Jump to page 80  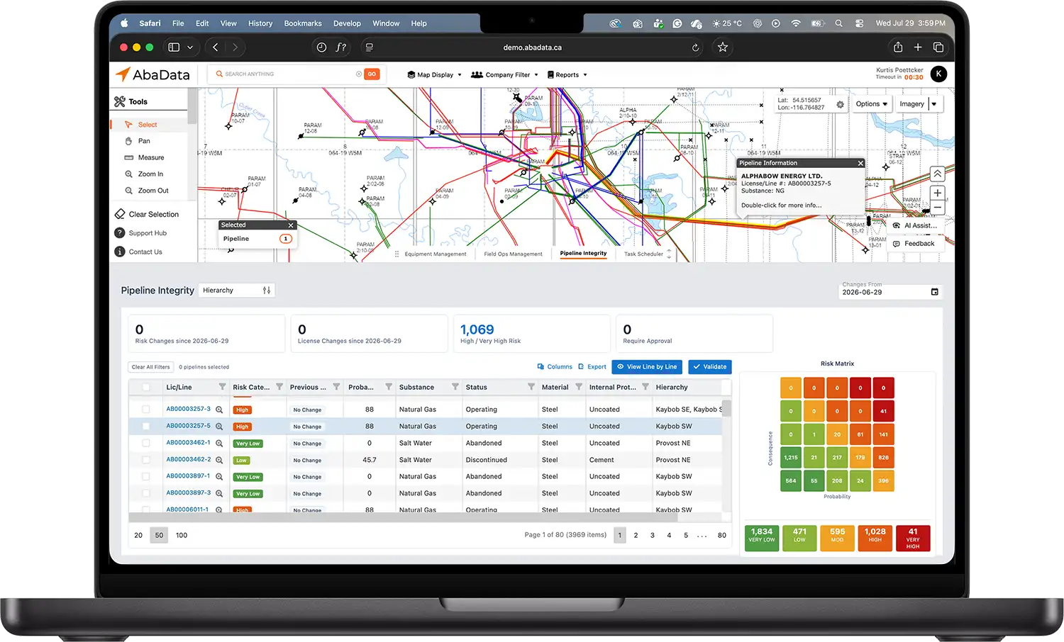tap(722, 535)
